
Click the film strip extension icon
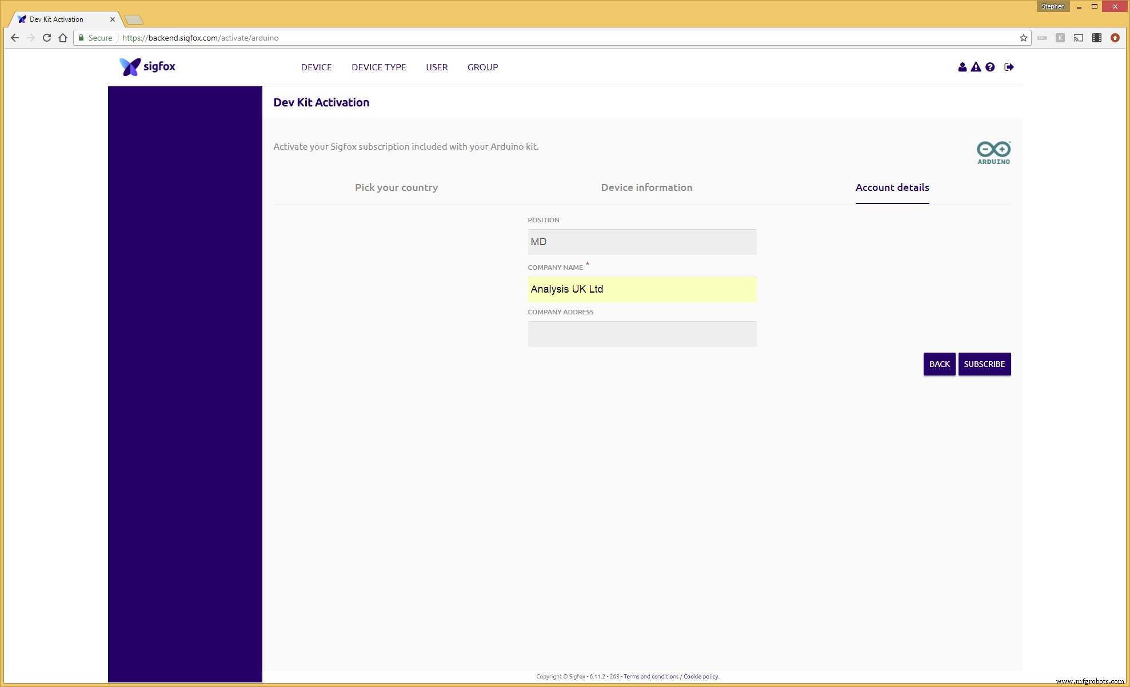tap(1096, 38)
